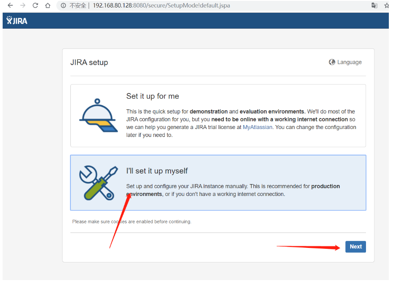Click the browser forward arrow
395x288 pixels.
pyautogui.click(x=23, y=5)
